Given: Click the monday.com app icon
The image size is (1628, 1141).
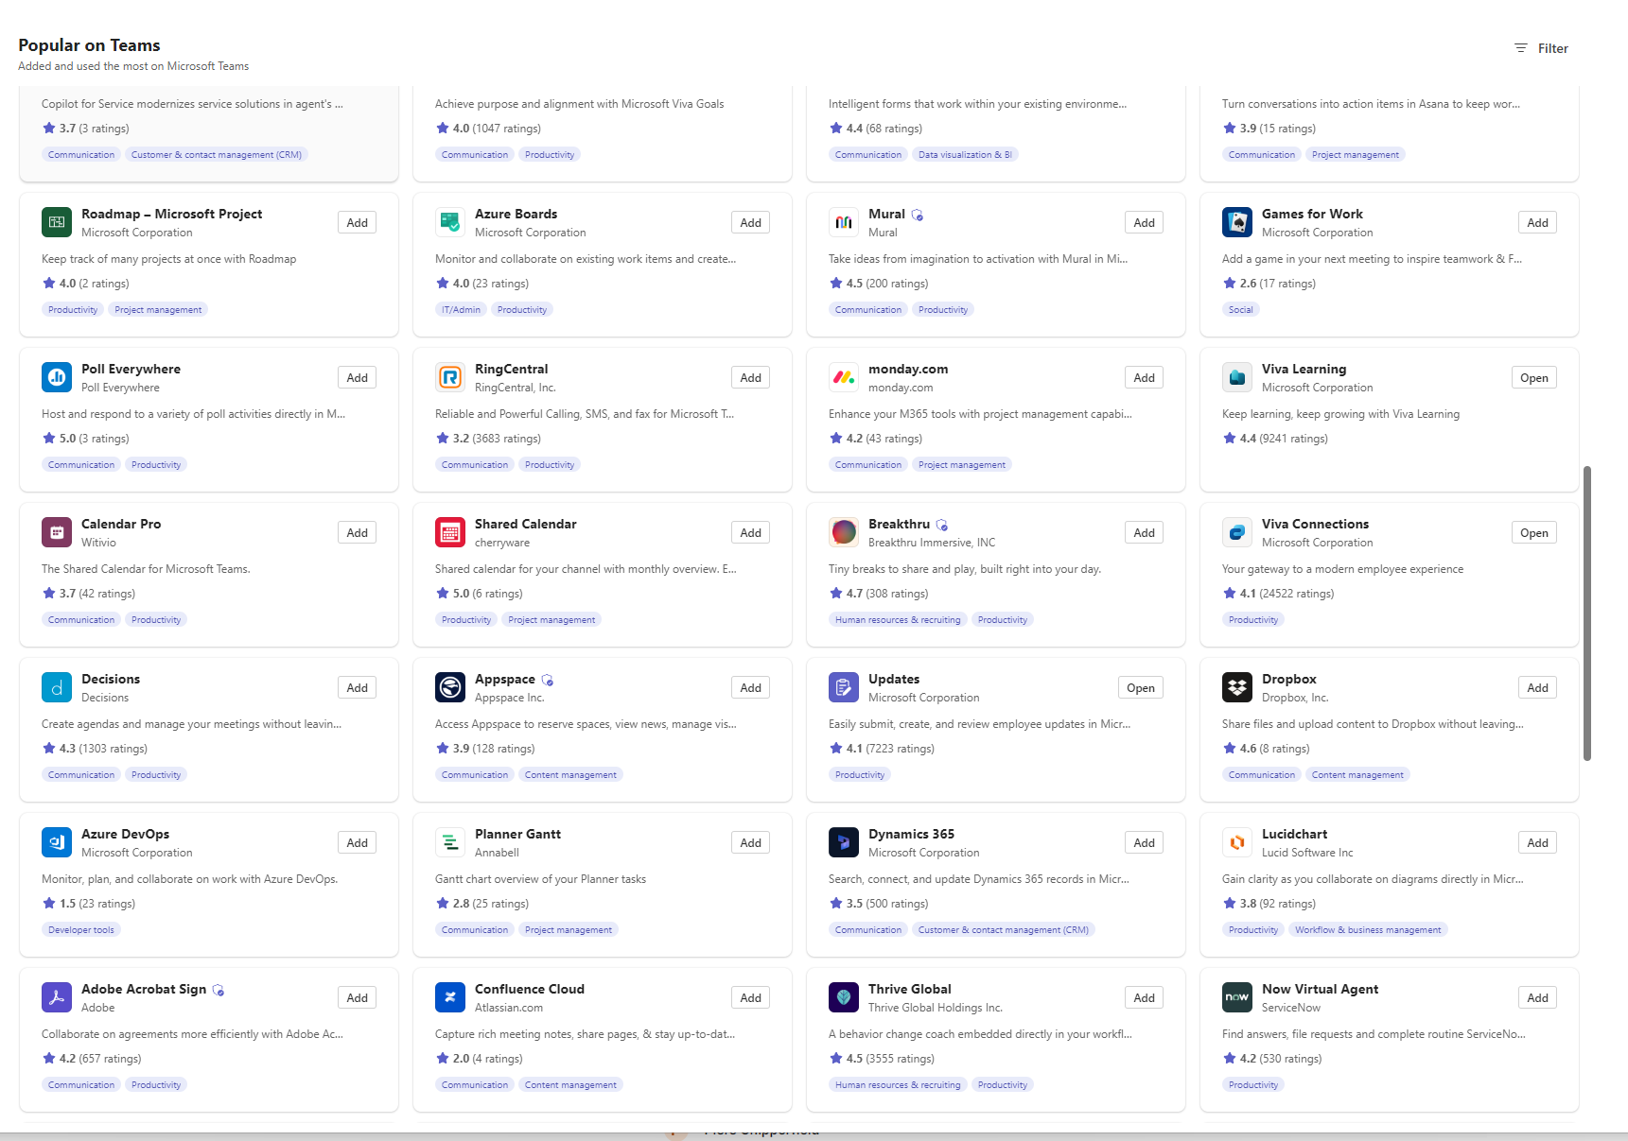Looking at the screenshot, I should point(844,377).
